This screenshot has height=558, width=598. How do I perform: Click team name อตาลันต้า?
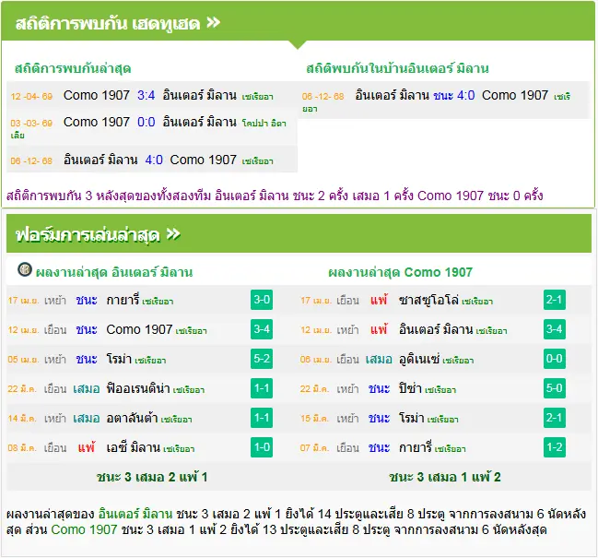click(132, 418)
